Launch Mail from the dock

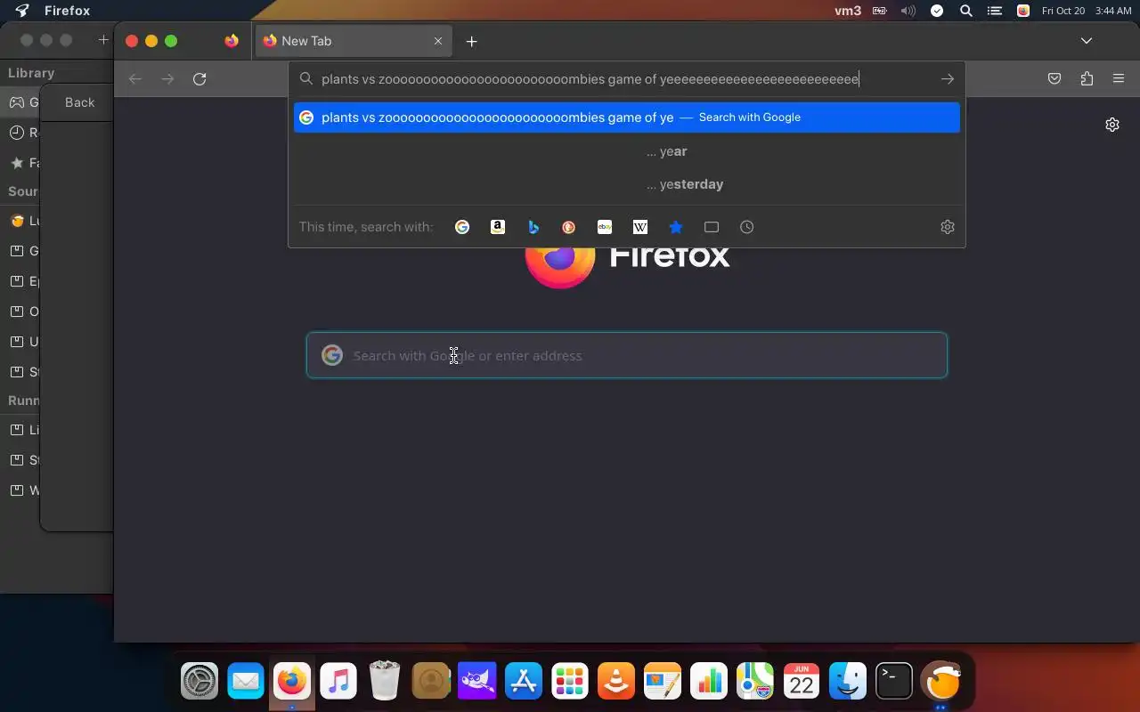pyautogui.click(x=246, y=683)
